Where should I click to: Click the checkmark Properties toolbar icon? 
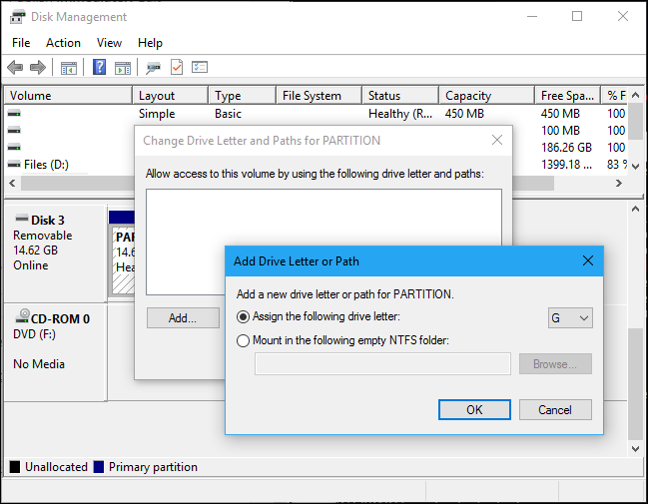177,68
